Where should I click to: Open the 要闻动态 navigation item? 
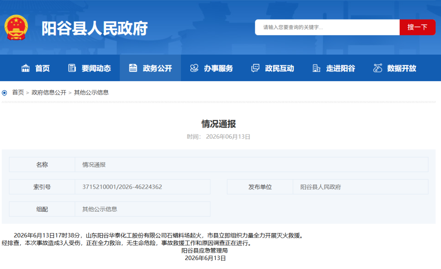click(x=96, y=68)
